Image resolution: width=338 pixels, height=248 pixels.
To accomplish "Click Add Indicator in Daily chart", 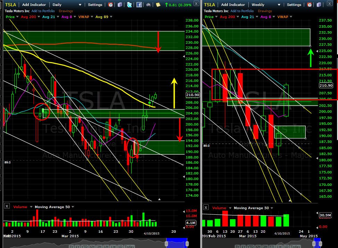I will [x=34, y=5].
